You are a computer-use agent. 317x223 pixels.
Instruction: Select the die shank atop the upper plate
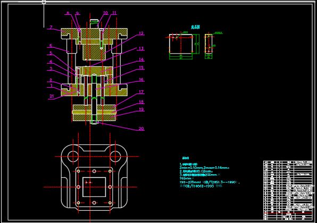[94, 24]
